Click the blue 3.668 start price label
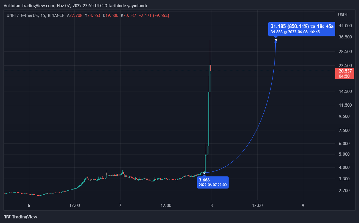Image resolution: width=359 pixels, height=223 pixels. click(204, 180)
